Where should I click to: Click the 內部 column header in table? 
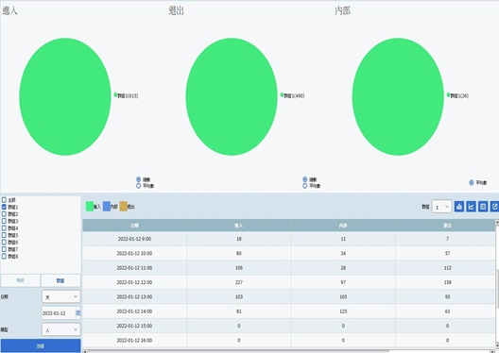tap(343, 226)
